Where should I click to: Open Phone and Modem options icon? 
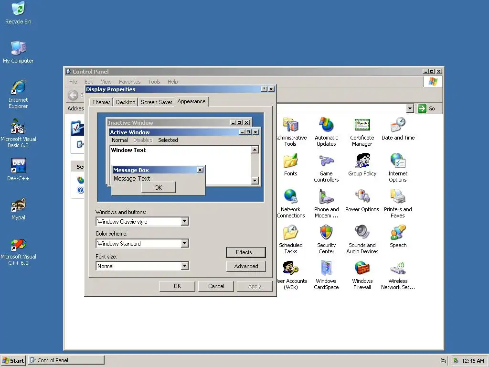tap(326, 196)
